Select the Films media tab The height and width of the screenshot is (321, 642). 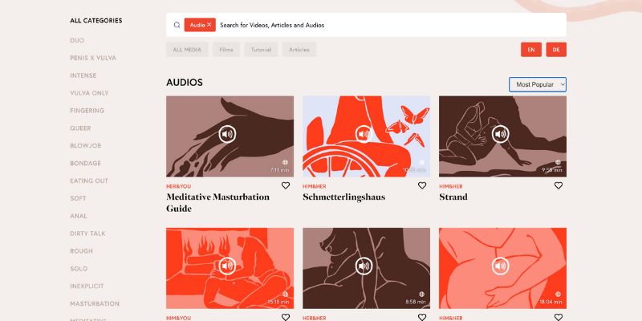pos(226,50)
